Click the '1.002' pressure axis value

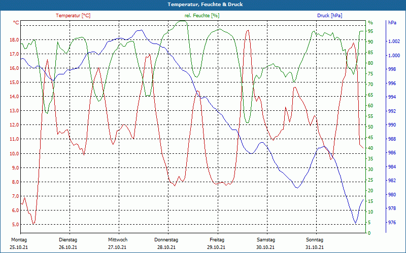(394, 41)
